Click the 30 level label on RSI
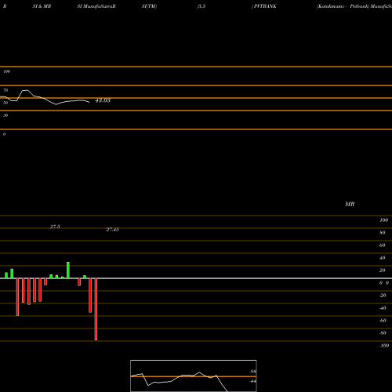 pyautogui.click(x=5, y=115)
